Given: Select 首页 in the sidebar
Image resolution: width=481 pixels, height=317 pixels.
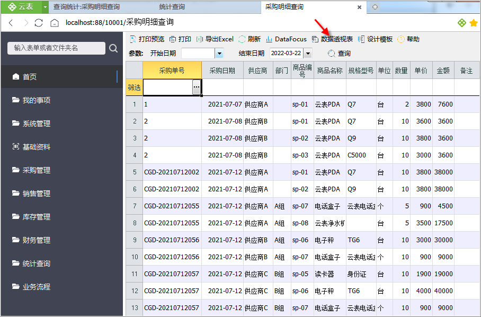Looking at the screenshot, I should (62, 77).
